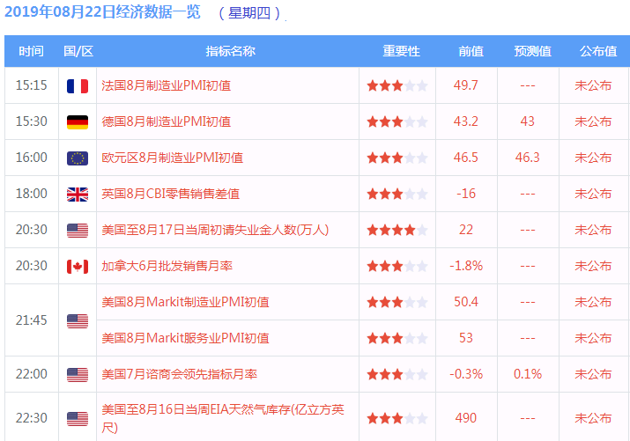The image size is (630, 441).
Task: Select the US flag in the 22:30 row
Action: pyautogui.click(x=78, y=419)
